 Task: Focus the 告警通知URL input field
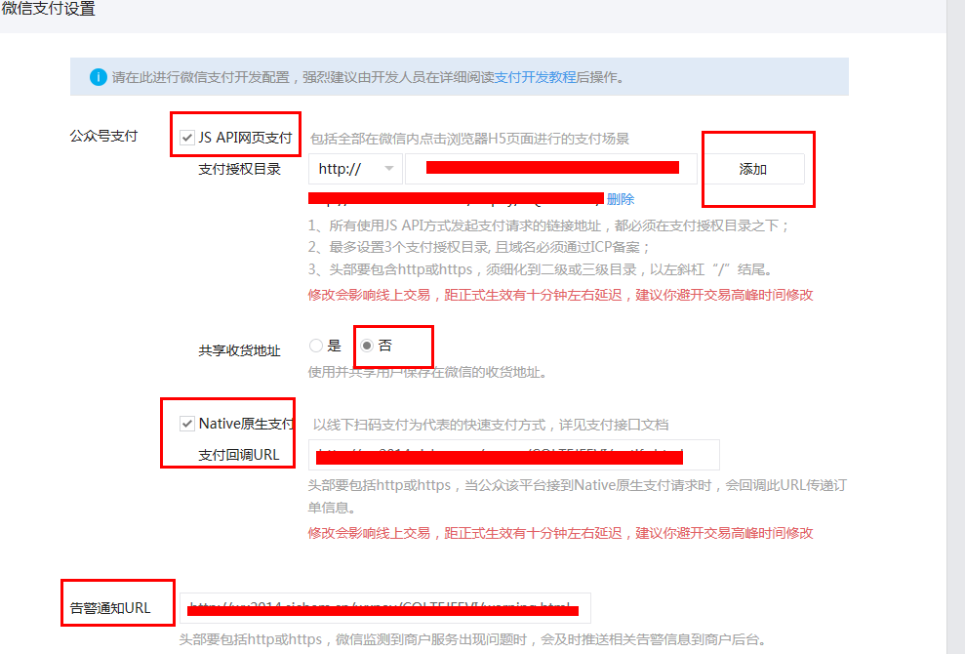click(385, 608)
